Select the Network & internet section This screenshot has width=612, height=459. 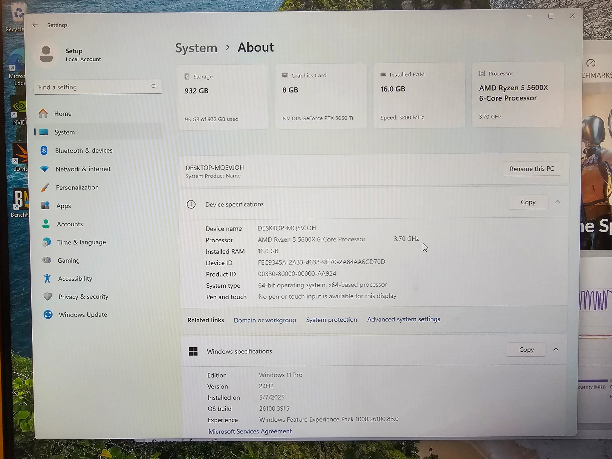point(82,169)
